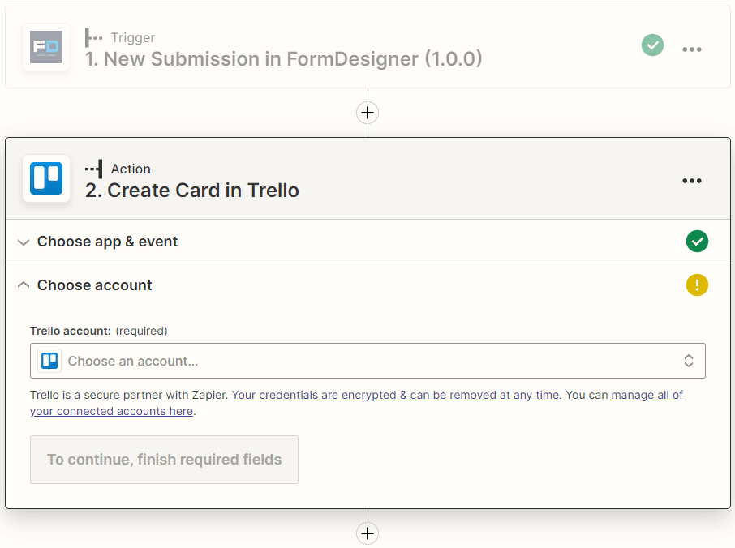
Task: Add a step between trigger and action
Action: click(x=367, y=113)
